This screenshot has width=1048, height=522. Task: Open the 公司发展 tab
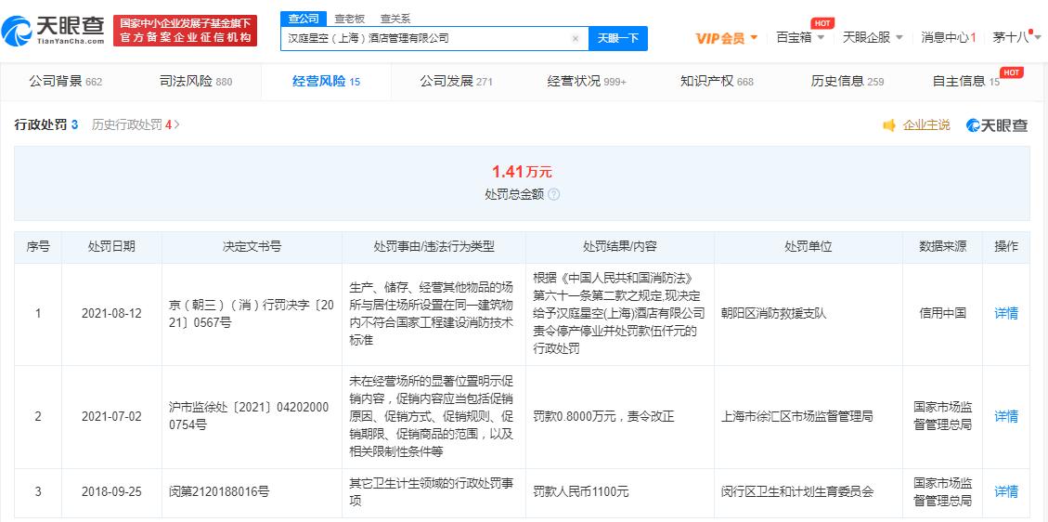tap(456, 82)
